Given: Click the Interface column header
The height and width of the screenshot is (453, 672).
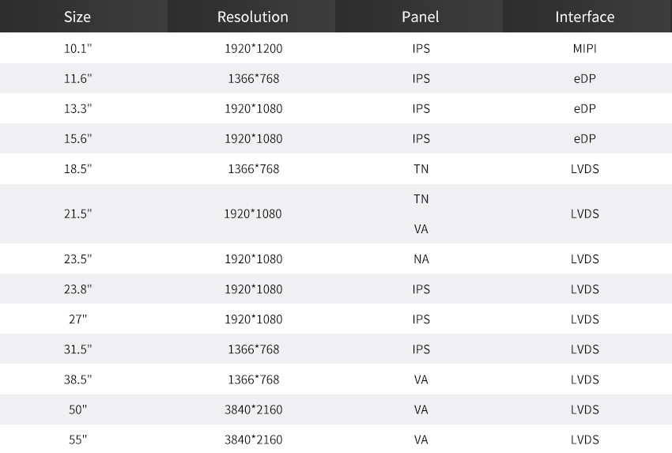Looking at the screenshot, I should (x=584, y=17).
